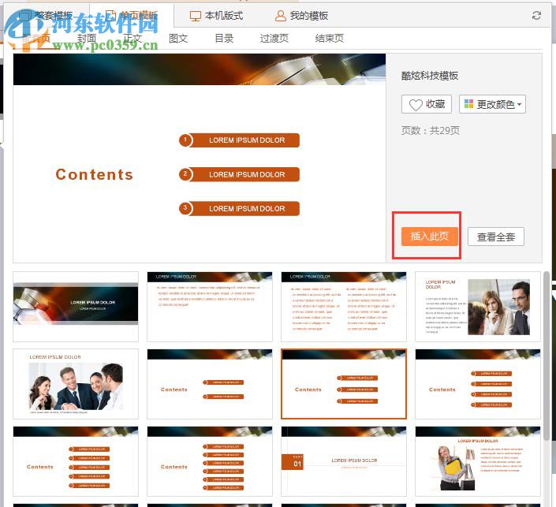This screenshot has height=507, width=556.
Task: Show the 图文 page templates
Action: click(x=178, y=38)
